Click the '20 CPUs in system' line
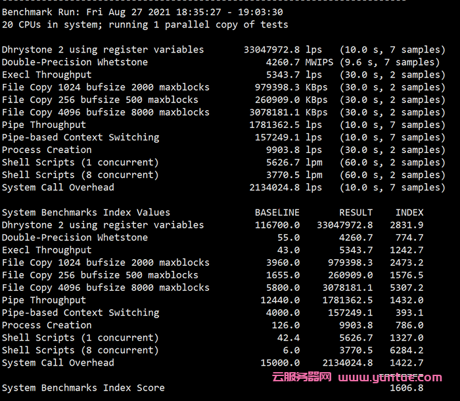The height and width of the screenshot is (401, 460). point(145,24)
